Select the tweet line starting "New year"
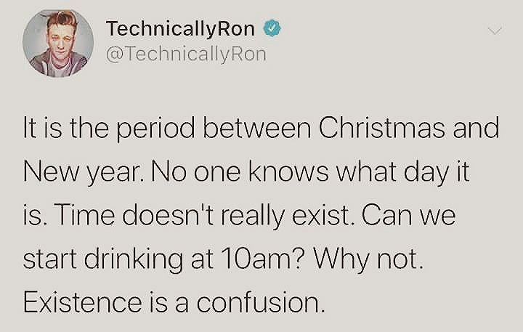 [x=246, y=173]
